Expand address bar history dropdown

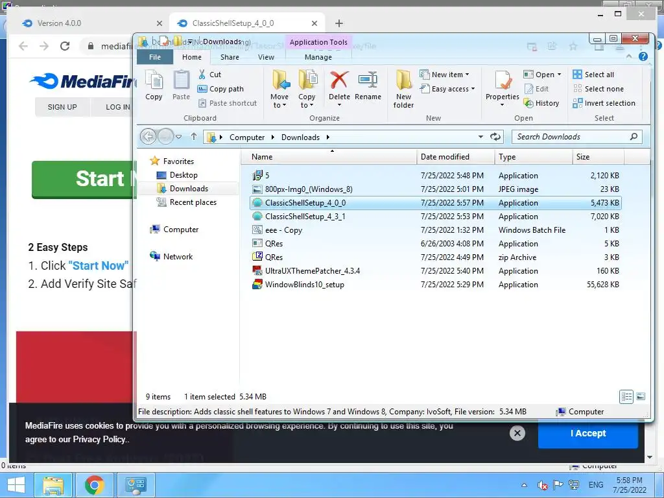480,137
